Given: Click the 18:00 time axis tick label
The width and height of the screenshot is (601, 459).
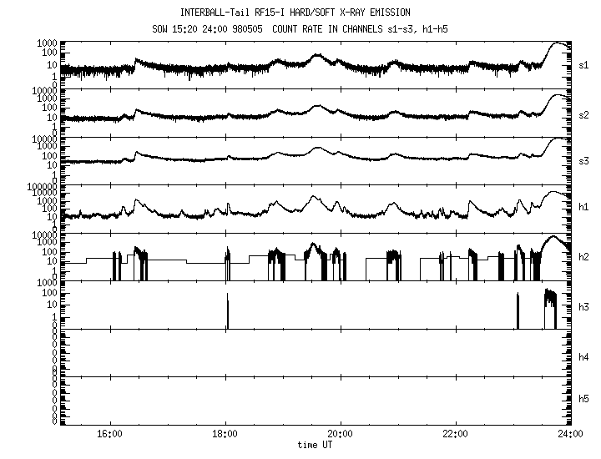Looking at the screenshot, I should (x=225, y=434).
